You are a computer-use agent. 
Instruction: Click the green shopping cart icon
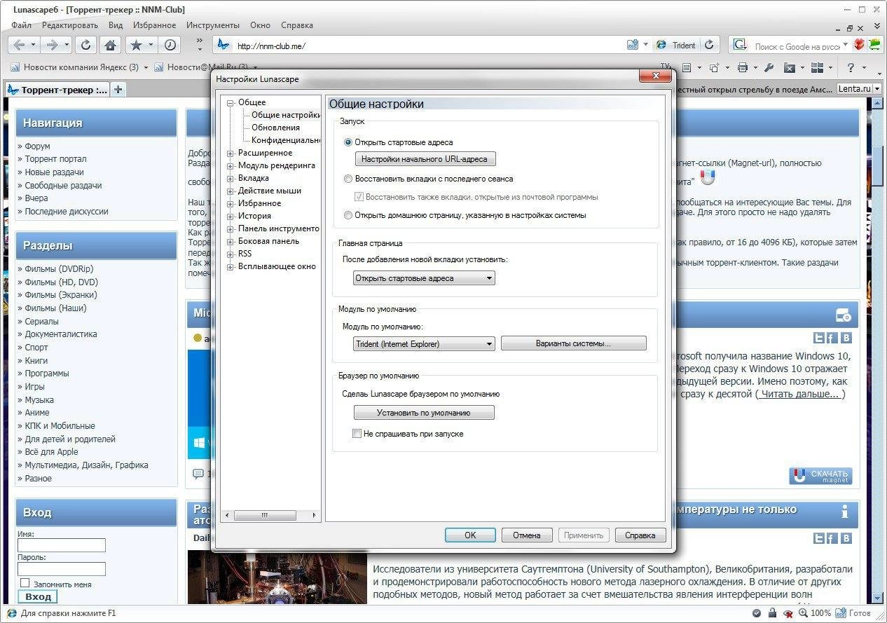(x=875, y=45)
